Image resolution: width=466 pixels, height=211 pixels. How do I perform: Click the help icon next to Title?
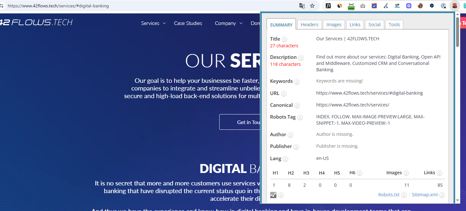pos(284,39)
